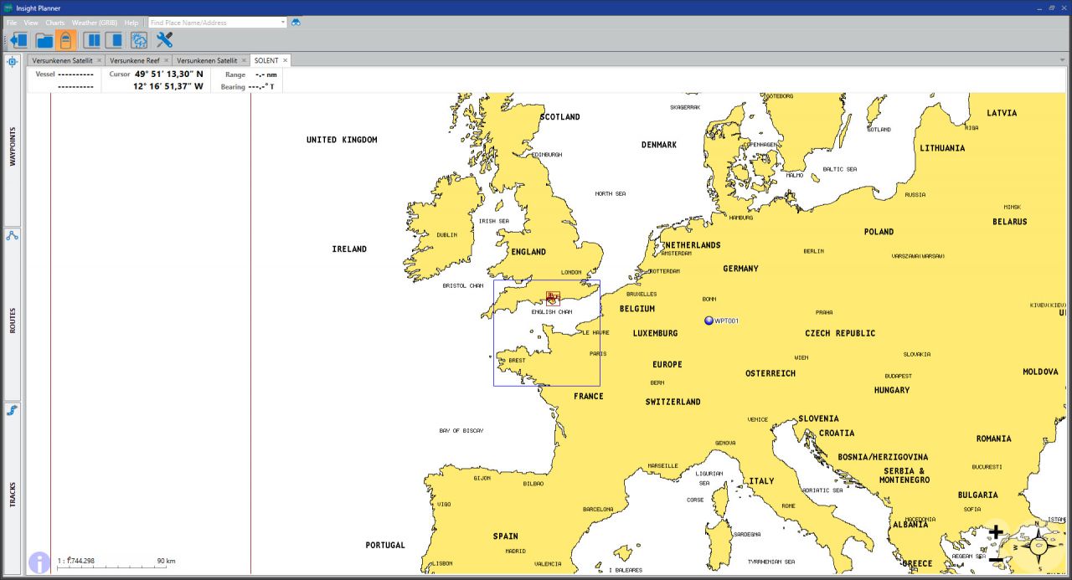The image size is (1072, 580).
Task: Switch to split two-pane chart view
Action: point(92,40)
